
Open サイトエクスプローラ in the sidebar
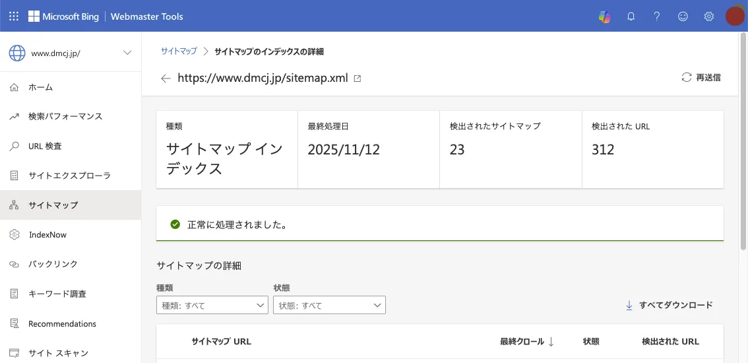coord(71,176)
